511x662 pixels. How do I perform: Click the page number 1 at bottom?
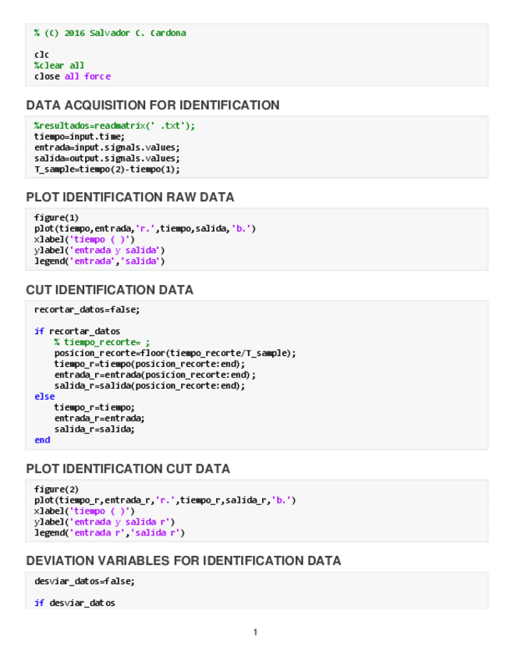(255, 632)
